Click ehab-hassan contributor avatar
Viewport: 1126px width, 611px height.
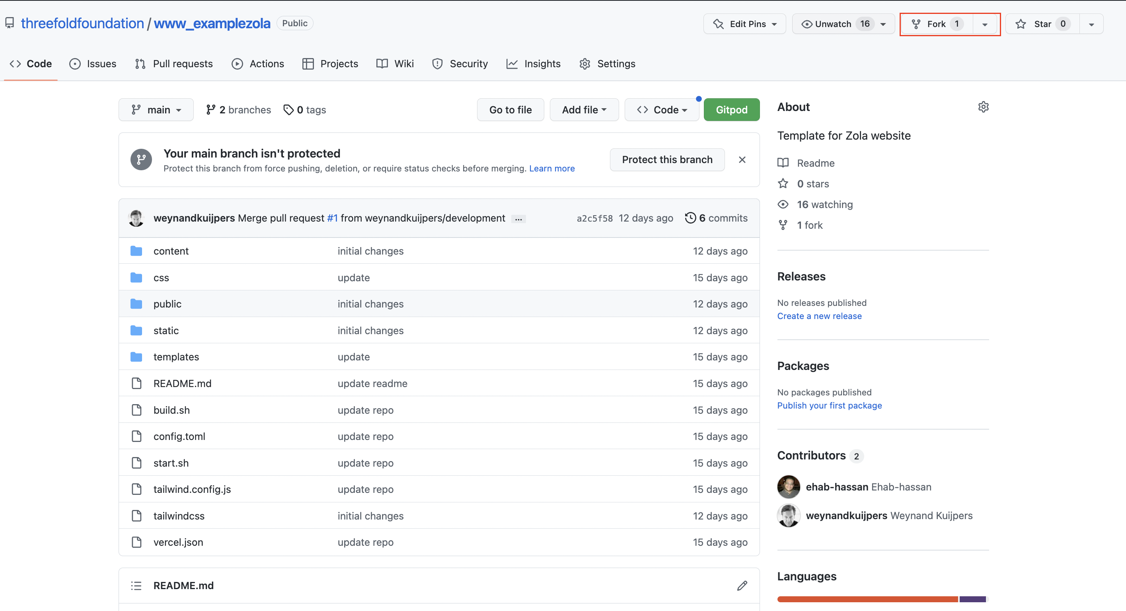(x=788, y=487)
